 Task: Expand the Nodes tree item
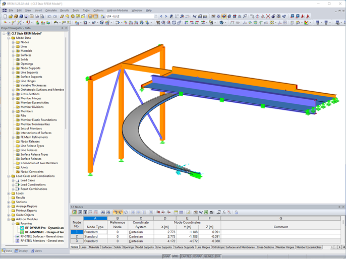tap(13, 42)
